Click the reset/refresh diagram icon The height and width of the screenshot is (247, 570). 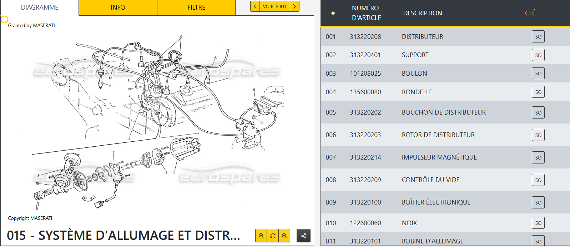pyautogui.click(x=273, y=236)
